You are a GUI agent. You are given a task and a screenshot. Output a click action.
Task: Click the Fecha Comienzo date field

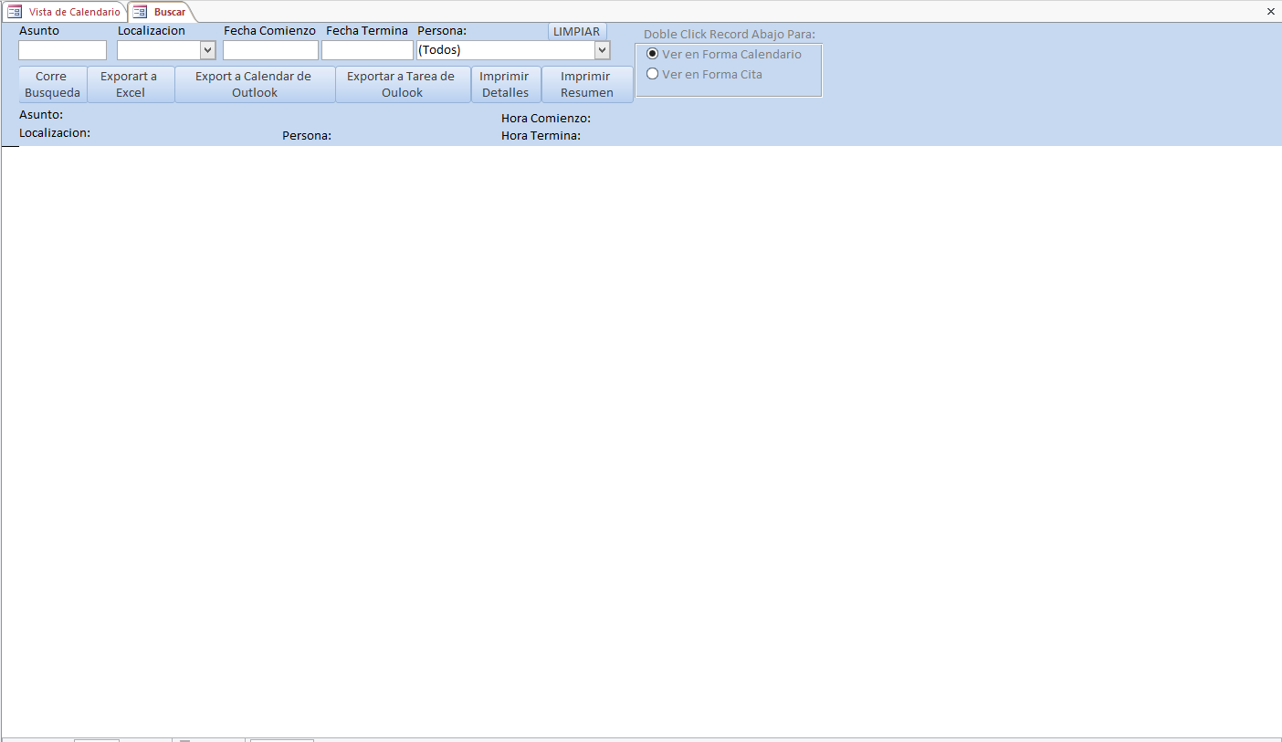270,50
